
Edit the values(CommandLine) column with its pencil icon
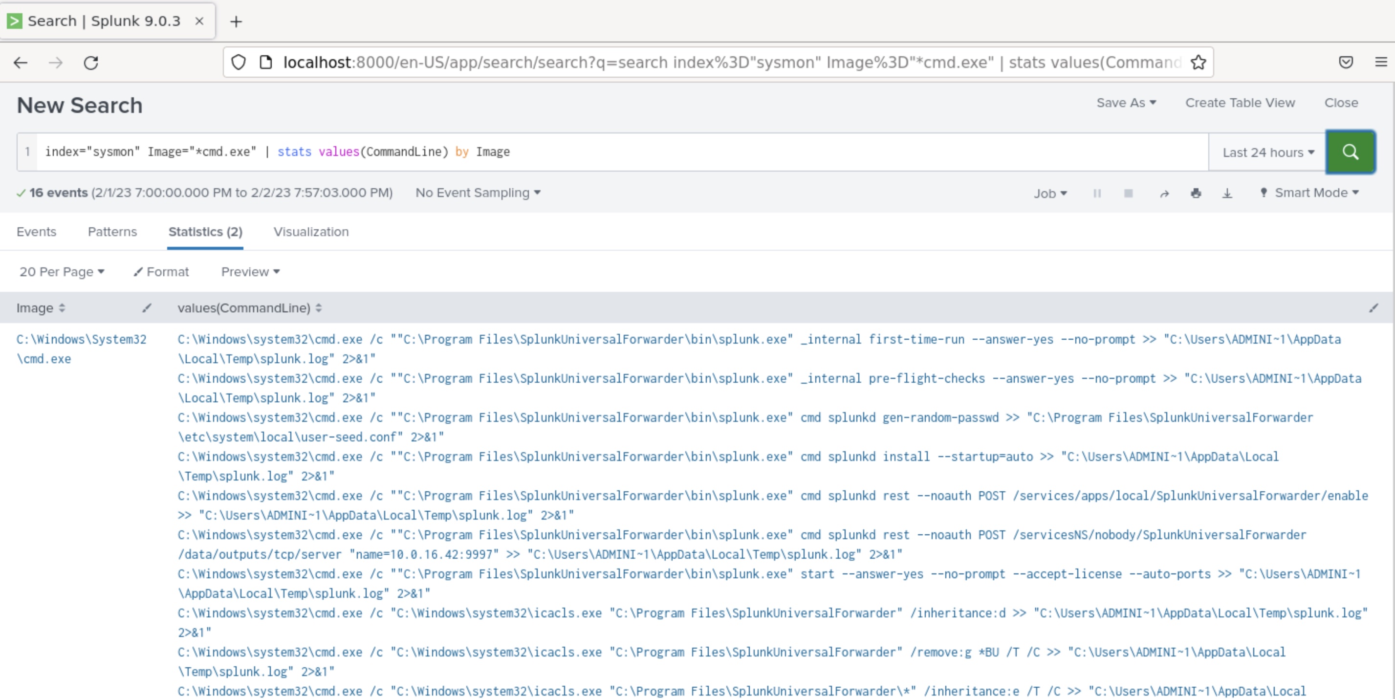pos(1373,308)
